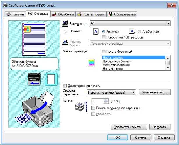
Task: Click the paper size icon beside Размер бумаги
Action: [x=65, y=43]
